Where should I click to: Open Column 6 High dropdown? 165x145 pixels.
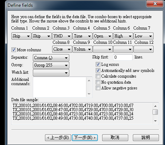click(x=123, y=36)
